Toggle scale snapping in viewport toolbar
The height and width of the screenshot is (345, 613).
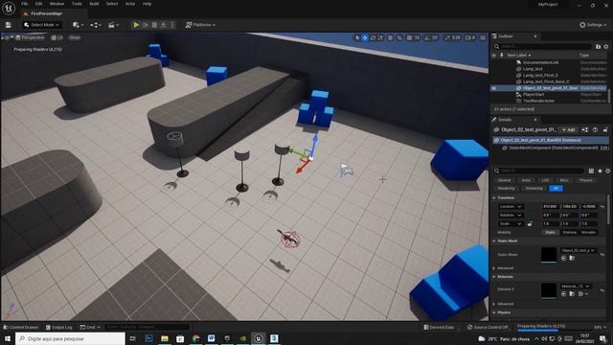coord(447,37)
